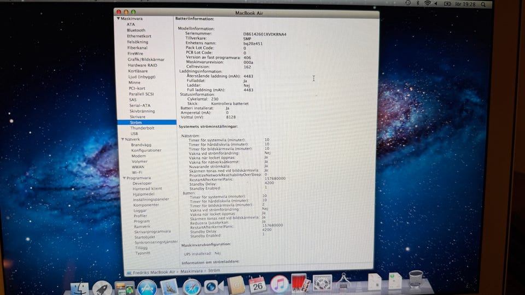Open System Preferences gear in dock
This screenshot has height=295, width=525.
click(322, 283)
